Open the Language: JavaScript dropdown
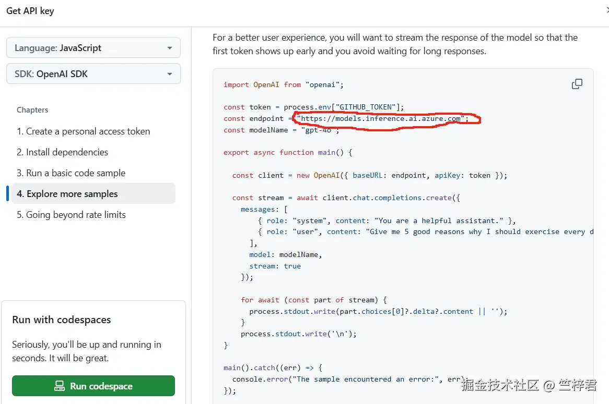This screenshot has width=609, height=404. [x=93, y=47]
